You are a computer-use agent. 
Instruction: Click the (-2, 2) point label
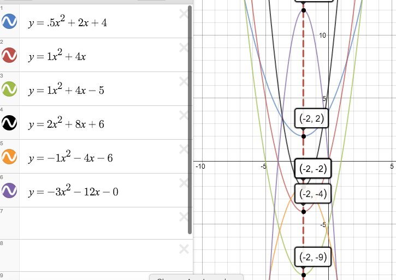(311, 118)
